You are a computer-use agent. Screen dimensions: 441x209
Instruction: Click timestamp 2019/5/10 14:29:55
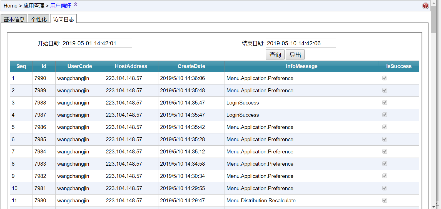pyautogui.click(x=182, y=188)
